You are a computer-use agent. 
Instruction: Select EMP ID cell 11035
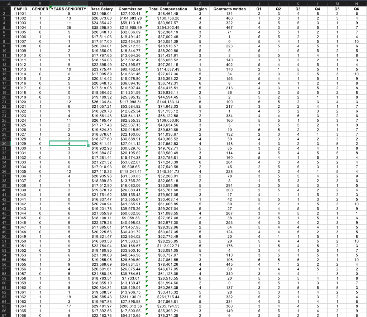[20, 172]
